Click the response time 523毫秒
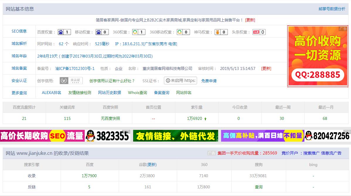Screen dimensions: 351x196 pyautogui.click(x=102, y=44)
